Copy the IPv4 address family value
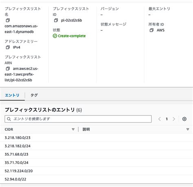 tap(8, 47)
